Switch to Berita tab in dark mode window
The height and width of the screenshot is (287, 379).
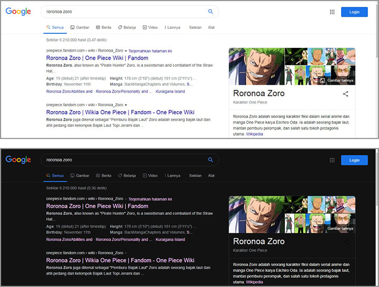pyautogui.click(x=104, y=175)
